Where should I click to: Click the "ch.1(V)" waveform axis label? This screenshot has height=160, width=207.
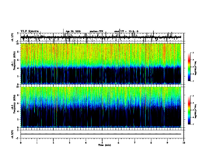pos(13,37)
